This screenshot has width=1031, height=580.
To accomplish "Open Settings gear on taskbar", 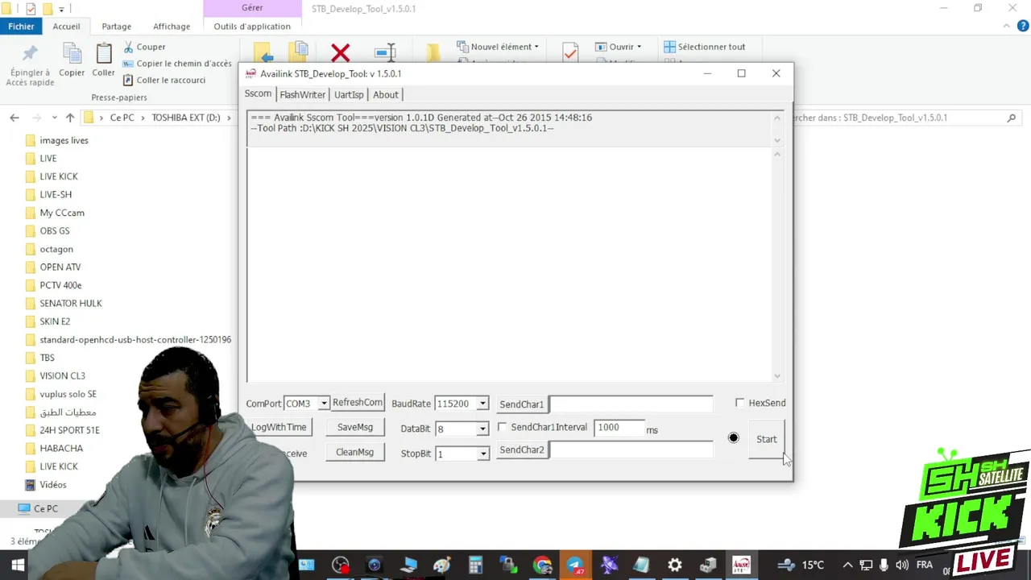I will point(675,565).
